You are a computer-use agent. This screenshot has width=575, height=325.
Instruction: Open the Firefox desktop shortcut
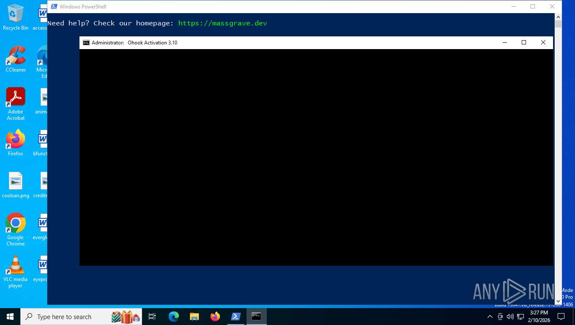(x=16, y=143)
